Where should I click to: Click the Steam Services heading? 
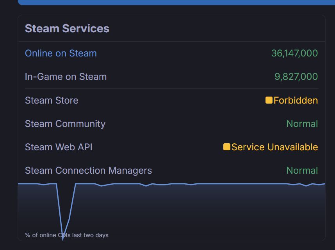[67, 28]
